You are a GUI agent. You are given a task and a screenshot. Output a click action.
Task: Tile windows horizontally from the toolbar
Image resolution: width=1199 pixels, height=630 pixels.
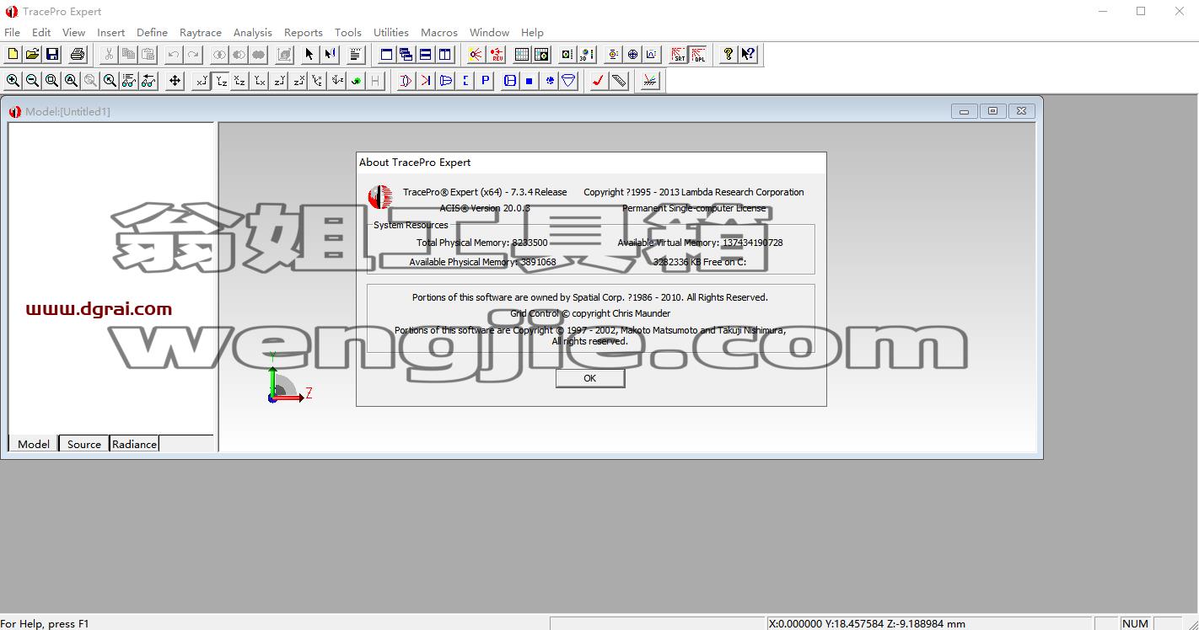pos(426,54)
